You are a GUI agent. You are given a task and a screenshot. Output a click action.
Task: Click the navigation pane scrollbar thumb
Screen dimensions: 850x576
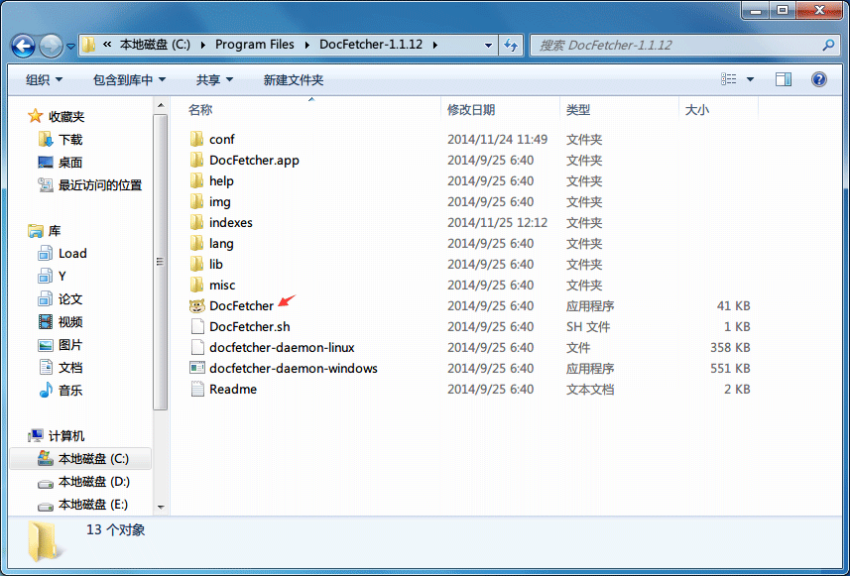point(160,263)
